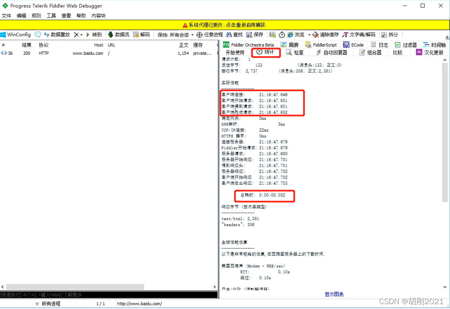Switch to the ECode tab

[x=353, y=45]
